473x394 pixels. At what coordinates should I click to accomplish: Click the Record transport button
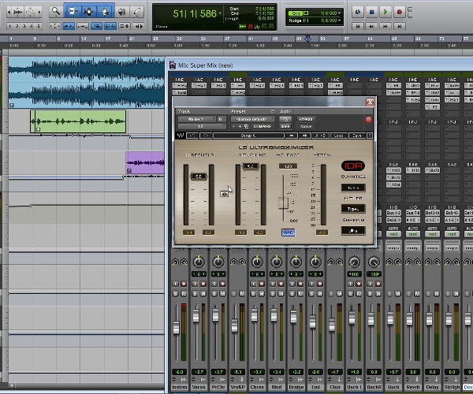click(399, 13)
